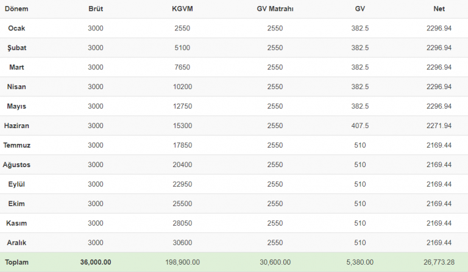The image size is (468, 272).
Task: Select the Net column header
Action: pyautogui.click(x=439, y=9)
